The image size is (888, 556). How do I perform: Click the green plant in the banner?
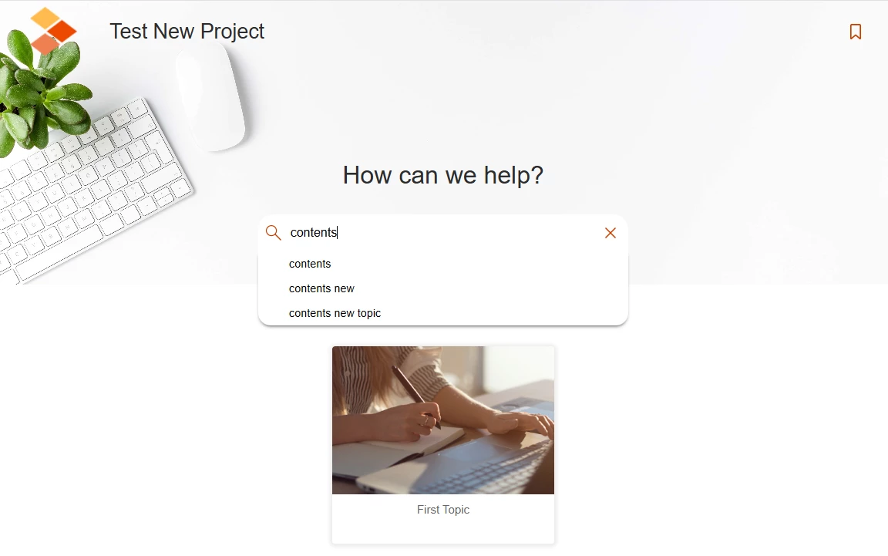41,91
